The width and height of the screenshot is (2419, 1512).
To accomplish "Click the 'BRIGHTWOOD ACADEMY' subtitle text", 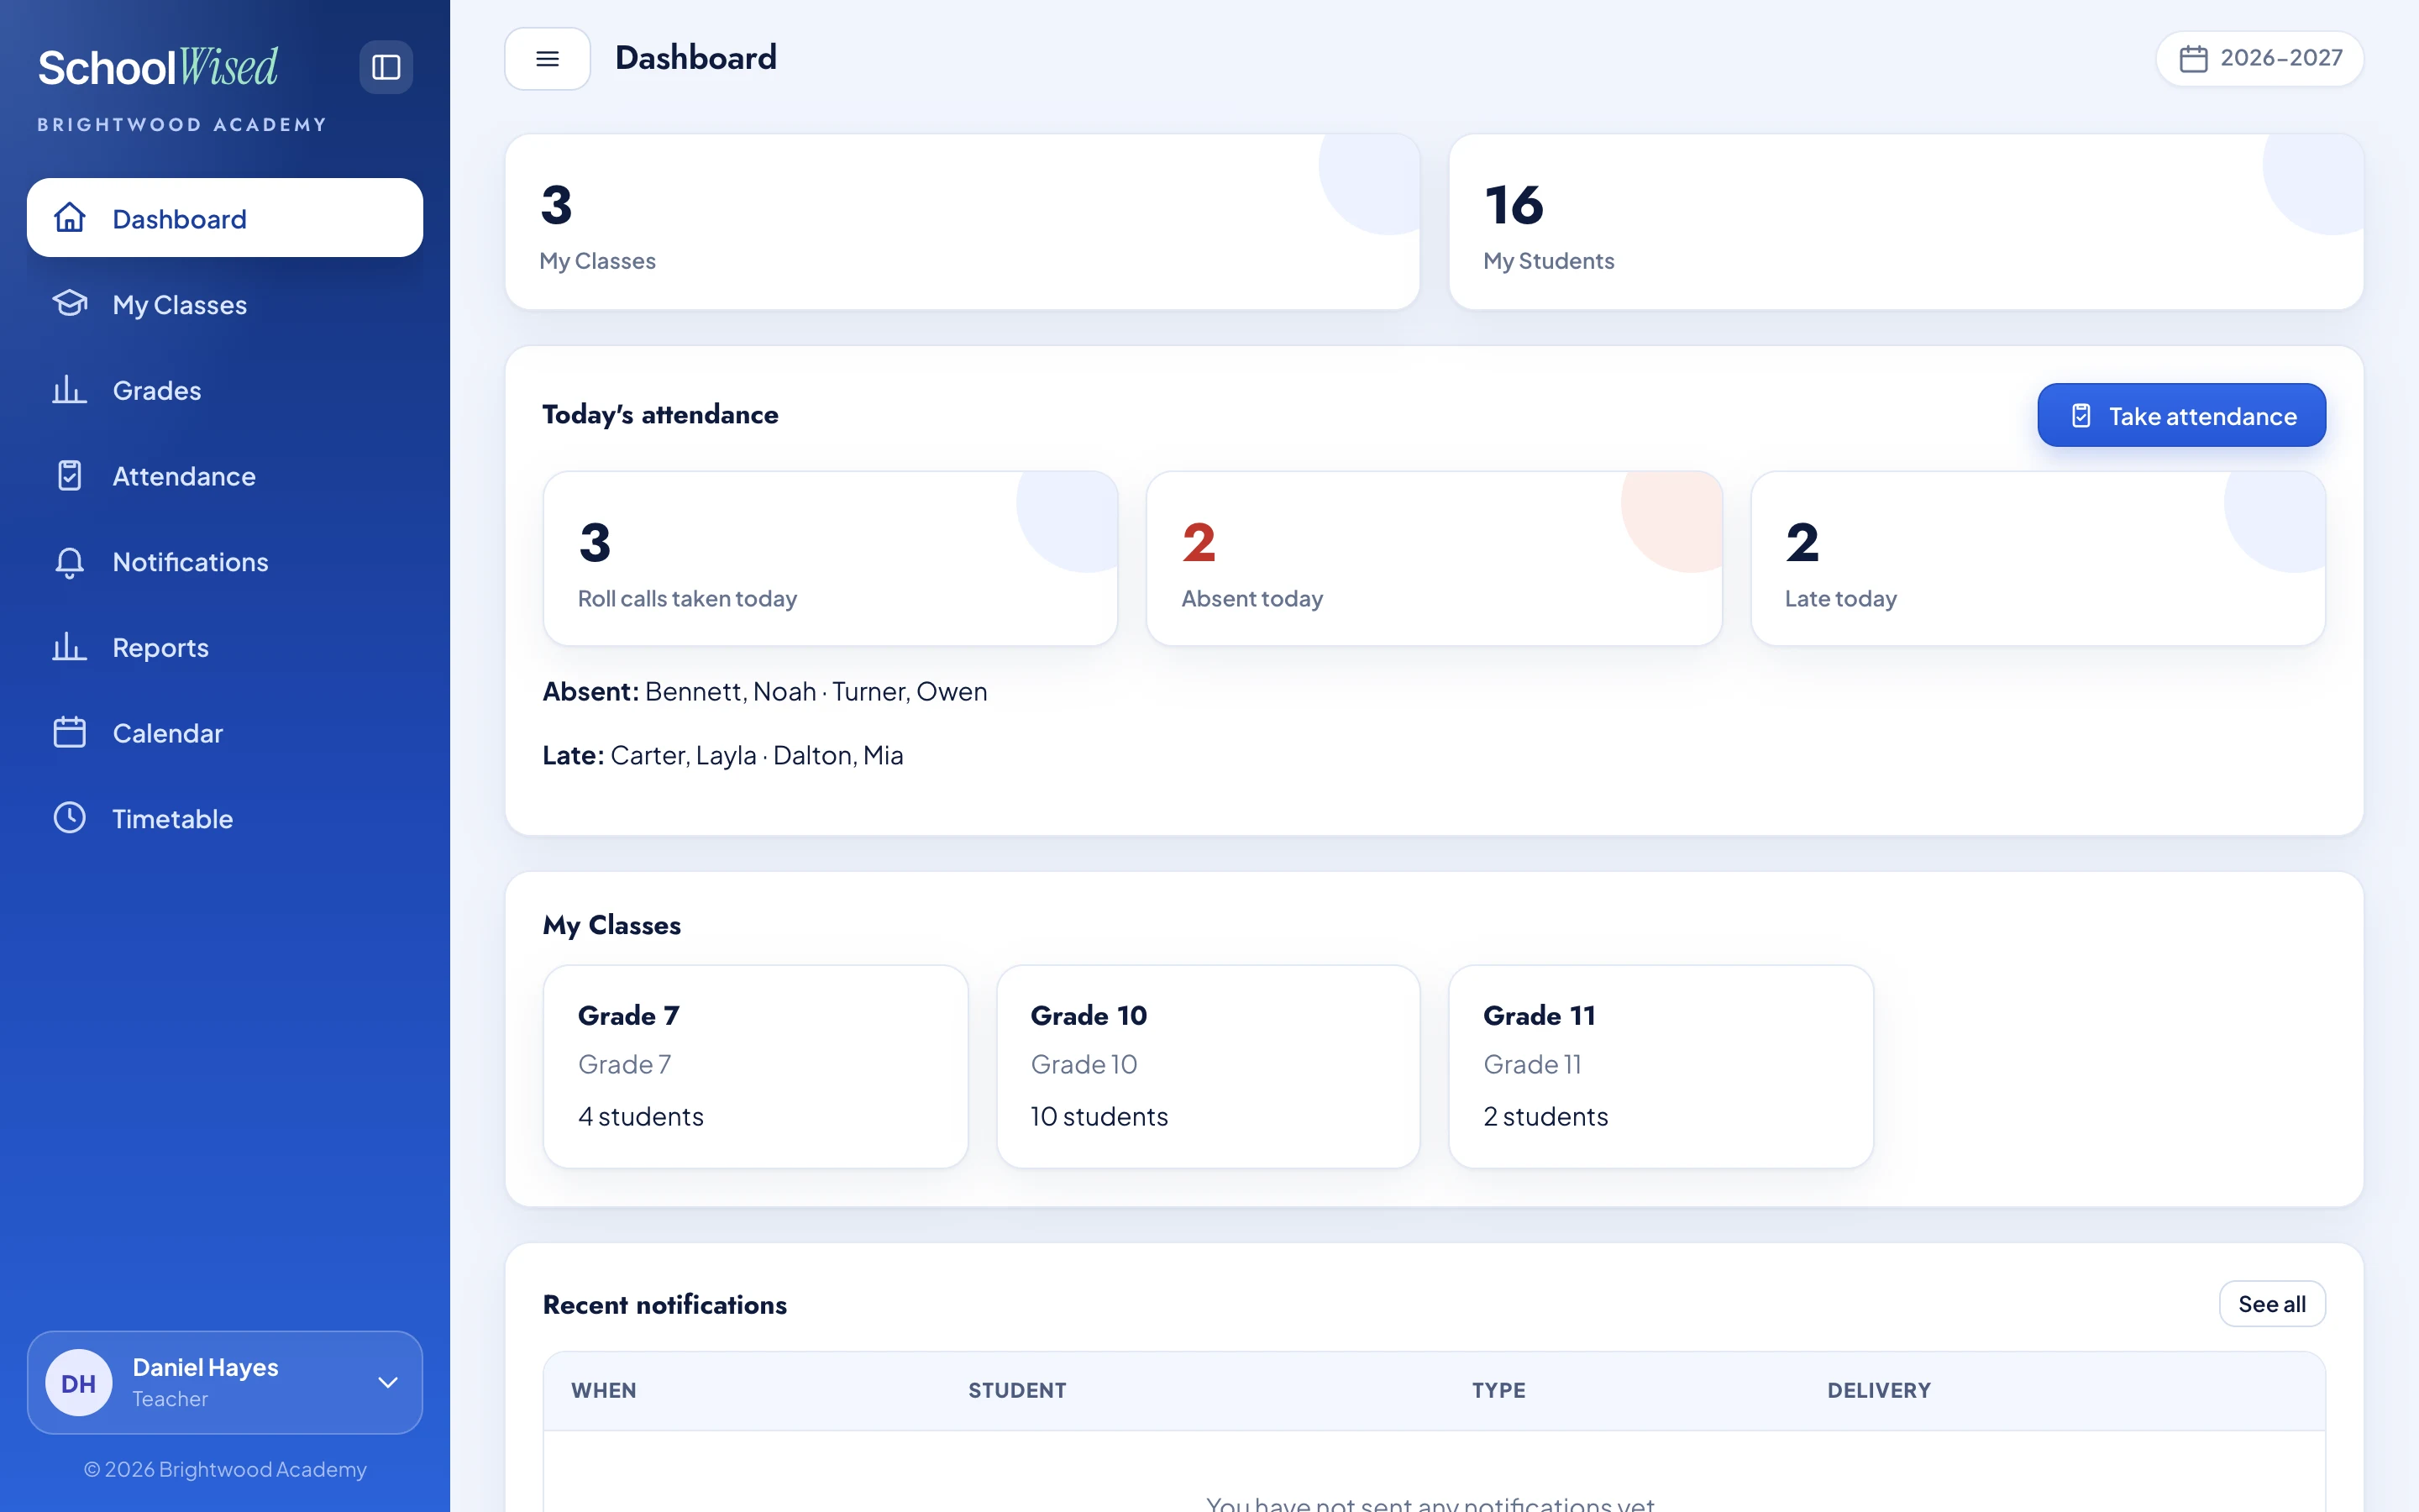I will pos(182,124).
